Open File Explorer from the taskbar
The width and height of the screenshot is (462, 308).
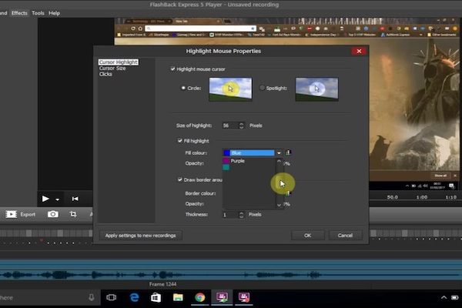178,297
